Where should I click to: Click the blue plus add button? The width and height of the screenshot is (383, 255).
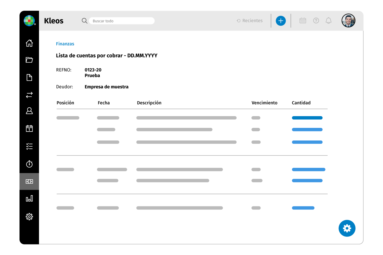281,21
